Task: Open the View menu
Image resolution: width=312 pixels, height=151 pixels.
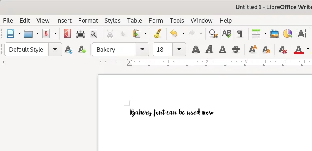Action: pyautogui.click(x=43, y=21)
